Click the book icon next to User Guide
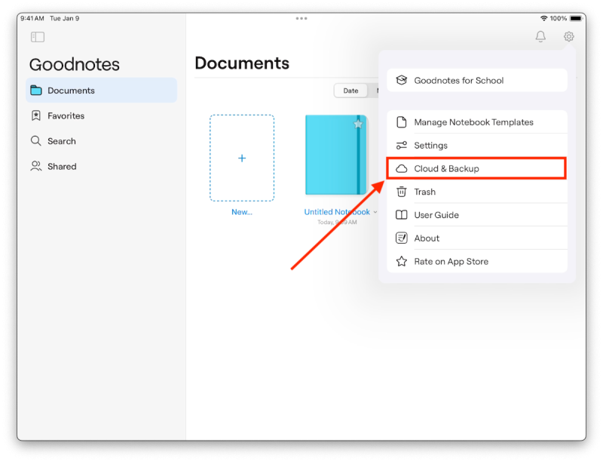 [x=400, y=215]
